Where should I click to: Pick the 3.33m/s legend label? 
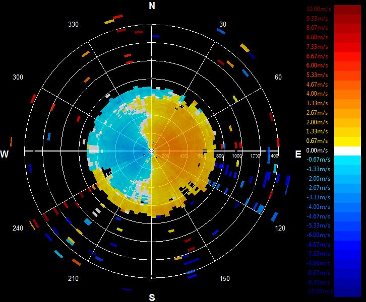click(317, 103)
